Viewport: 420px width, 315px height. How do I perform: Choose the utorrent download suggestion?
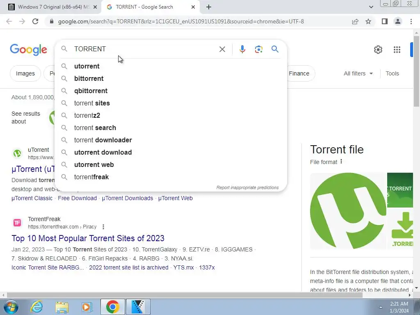pyautogui.click(x=171, y=153)
